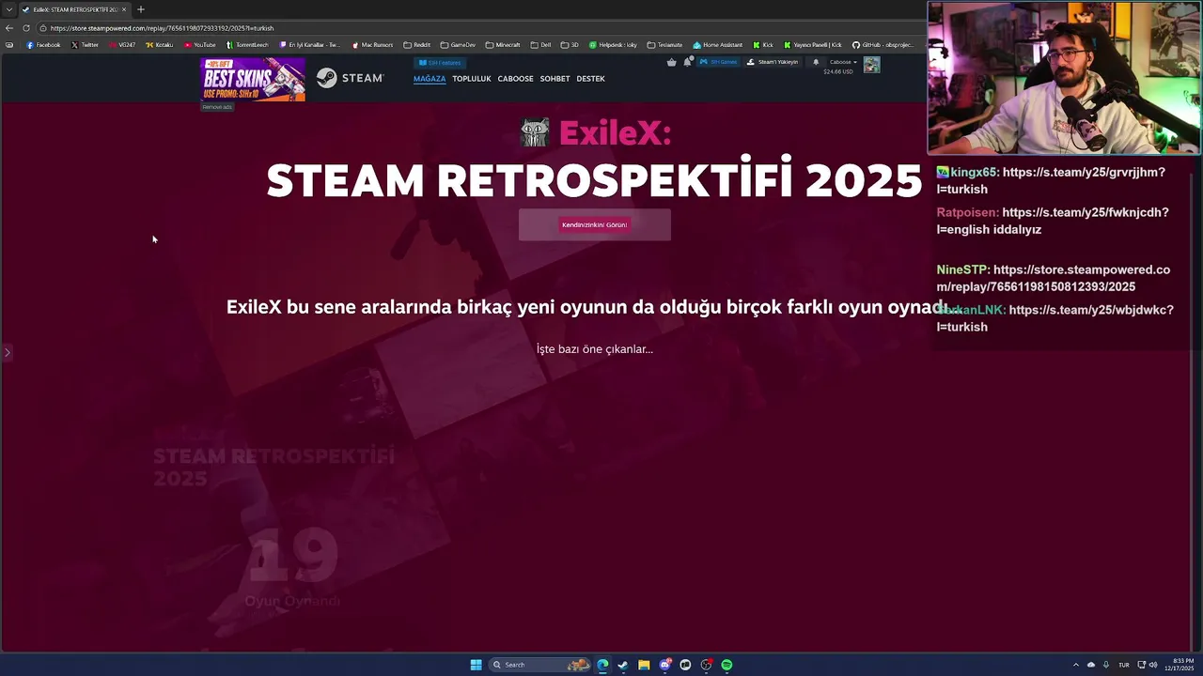This screenshot has height=676, width=1203.
Task: Expand the Minecraft bookmark folder
Action: (x=503, y=45)
